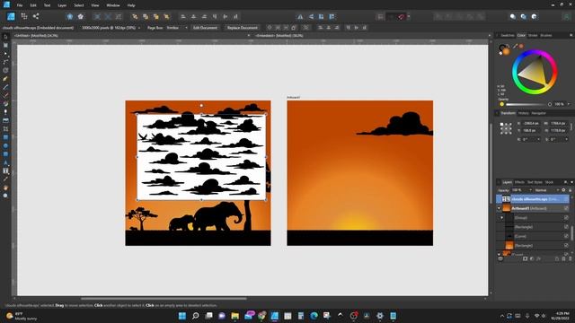Select the Zoom tool at bottom of tools

pyautogui.click(x=5, y=196)
